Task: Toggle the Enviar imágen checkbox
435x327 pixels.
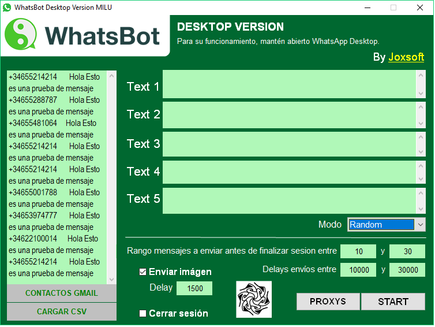Action: tap(142, 272)
